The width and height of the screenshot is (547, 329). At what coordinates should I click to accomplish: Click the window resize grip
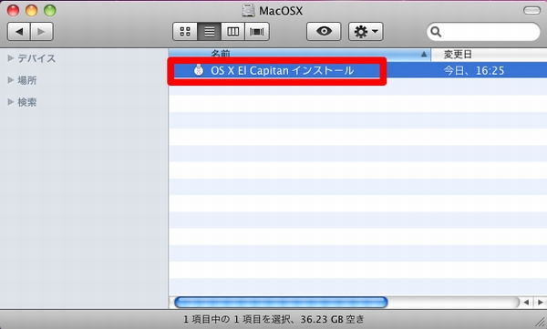point(541,323)
